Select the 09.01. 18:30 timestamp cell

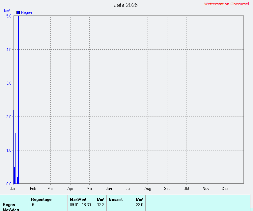(x=80, y=205)
